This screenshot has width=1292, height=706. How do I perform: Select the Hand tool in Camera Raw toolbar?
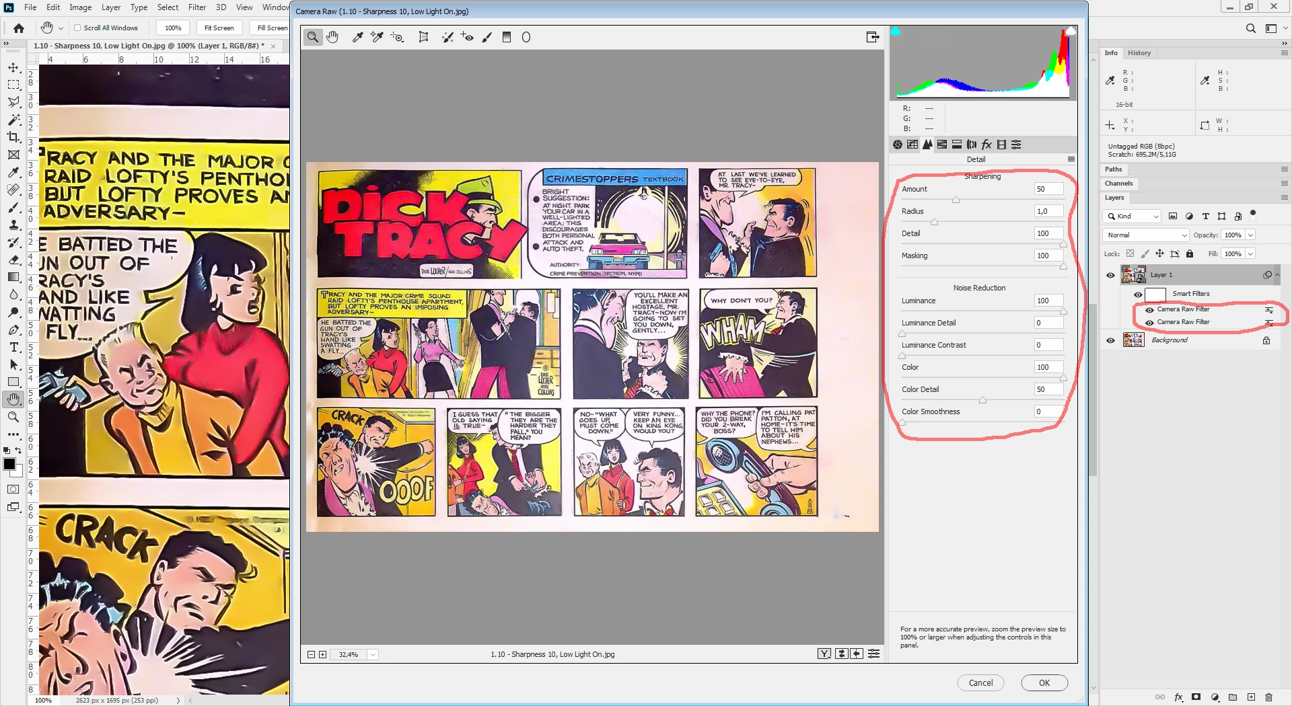pyautogui.click(x=332, y=38)
